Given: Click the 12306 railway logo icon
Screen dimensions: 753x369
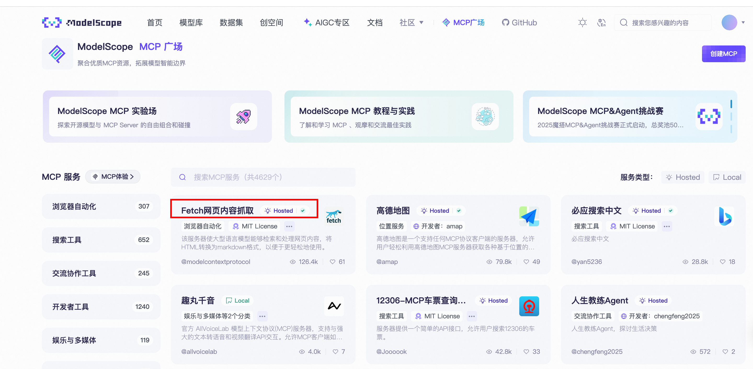Looking at the screenshot, I should (x=529, y=306).
